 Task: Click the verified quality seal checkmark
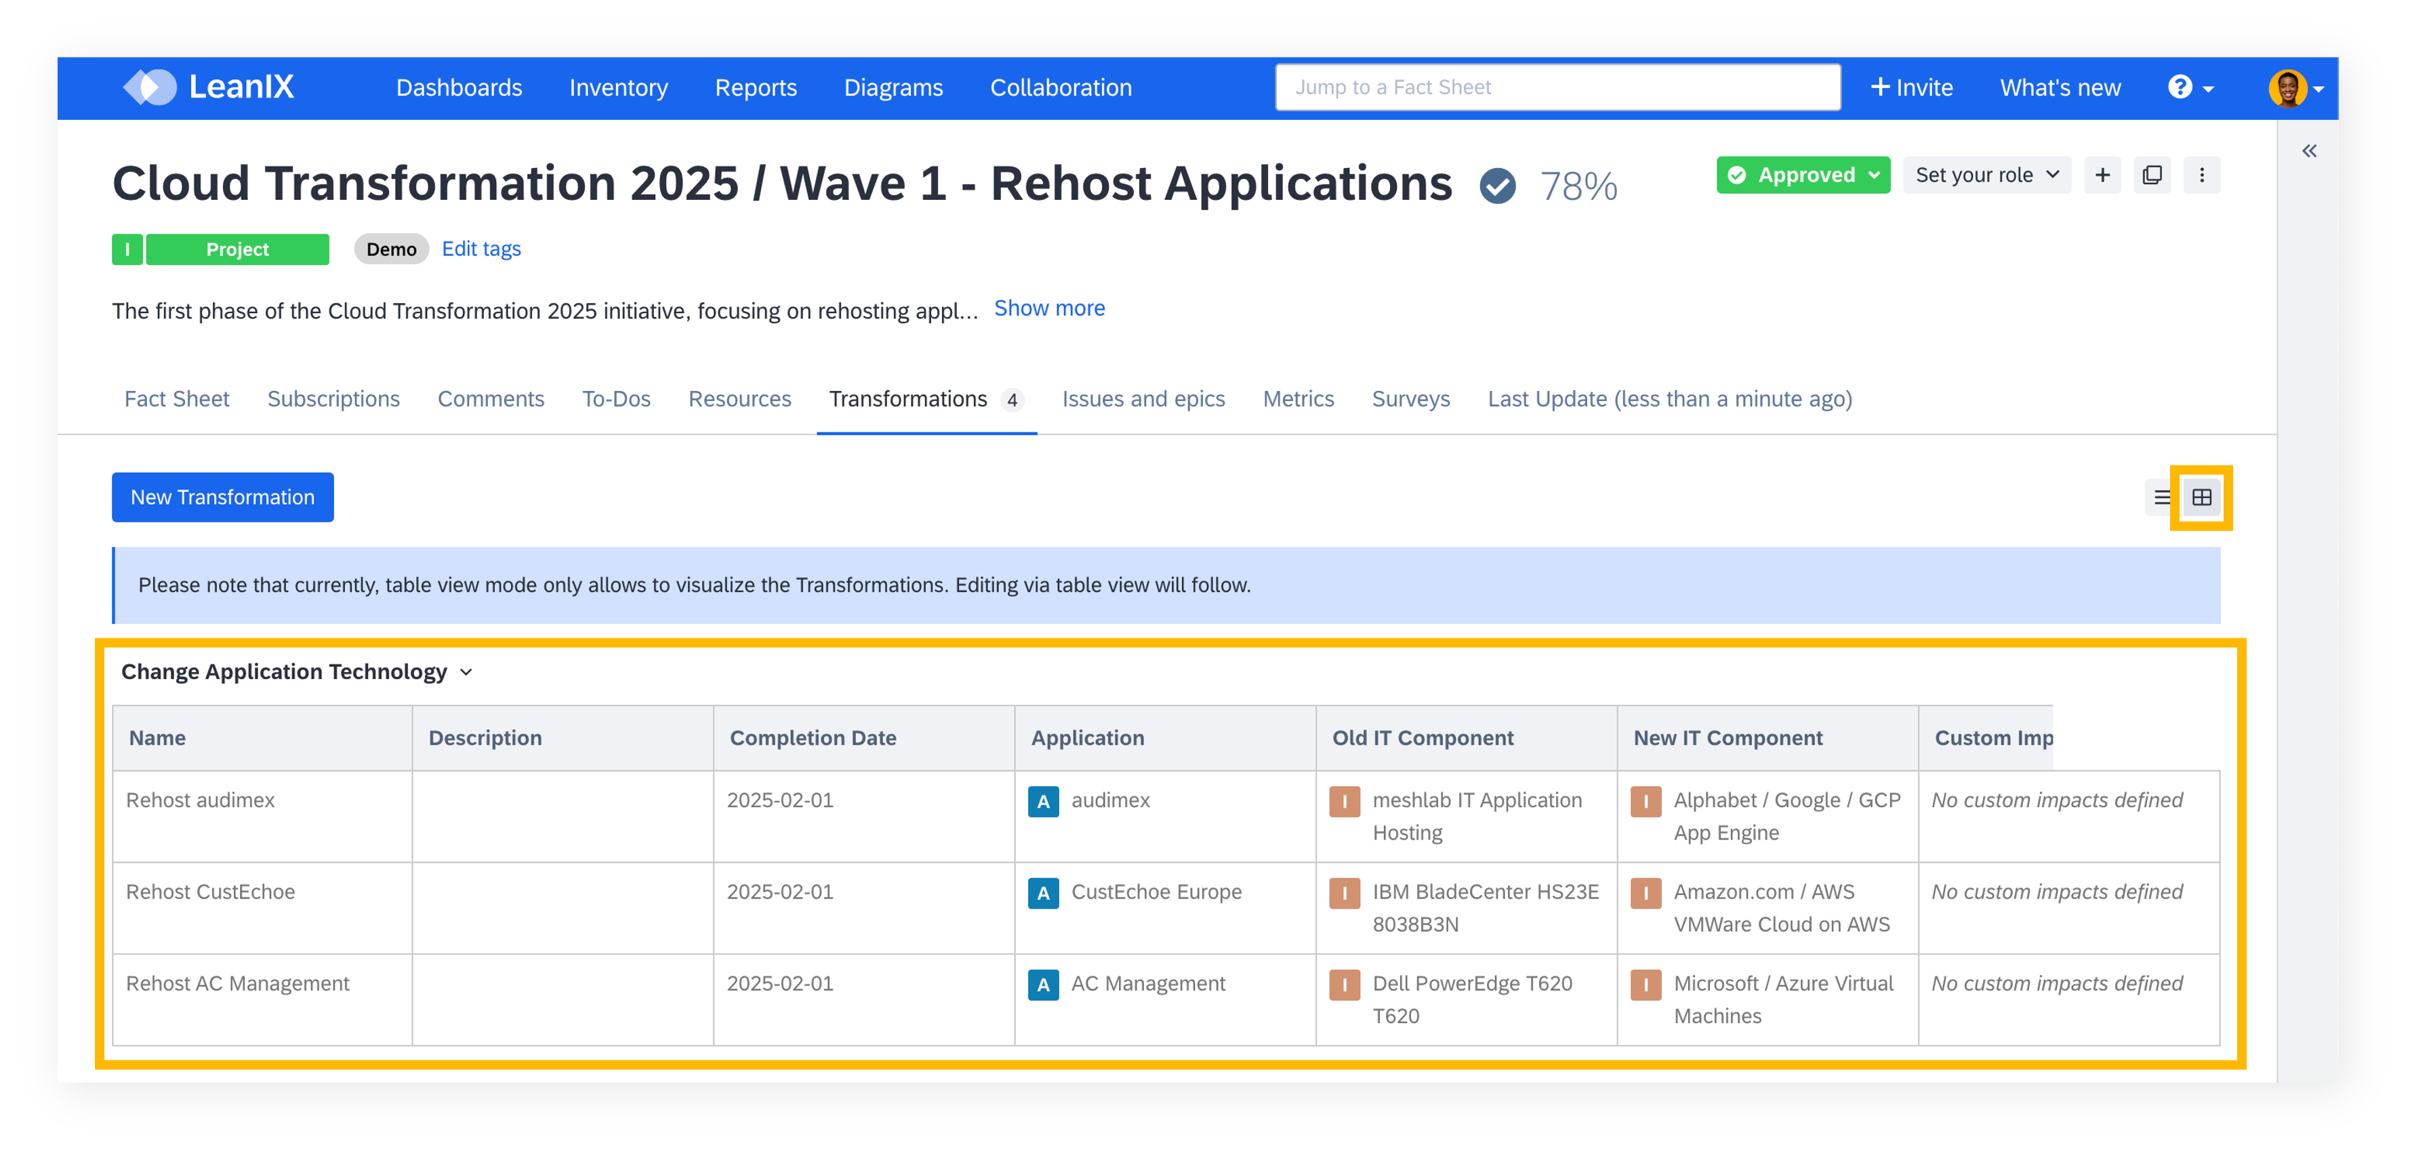(1498, 185)
